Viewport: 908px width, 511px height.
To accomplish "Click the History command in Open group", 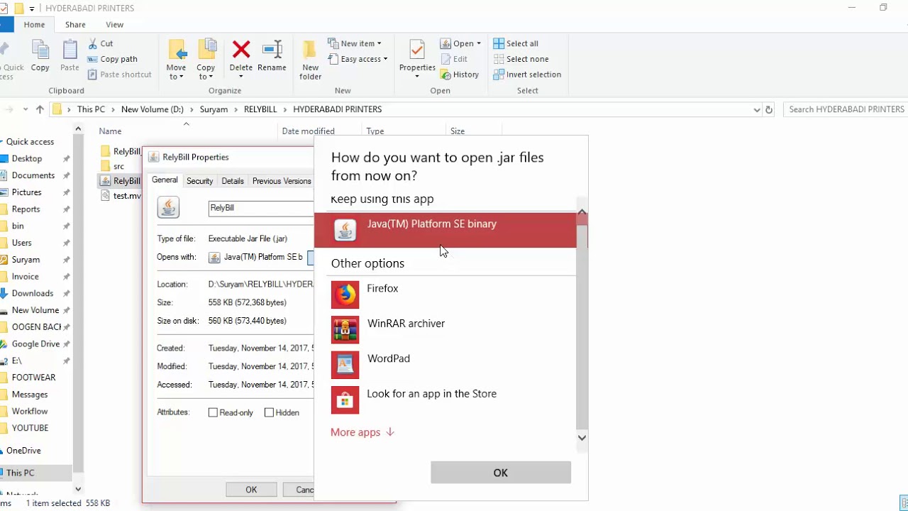I will [x=460, y=75].
